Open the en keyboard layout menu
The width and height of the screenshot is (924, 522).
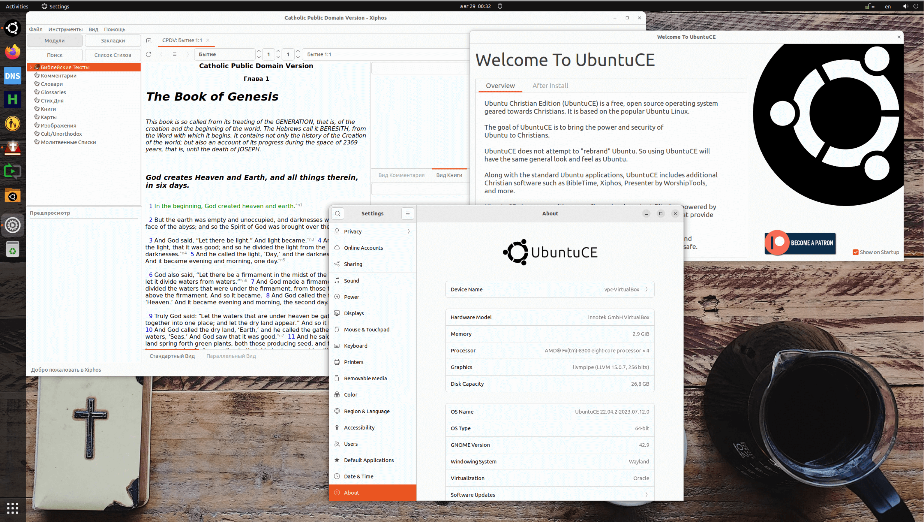pos(887,6)
